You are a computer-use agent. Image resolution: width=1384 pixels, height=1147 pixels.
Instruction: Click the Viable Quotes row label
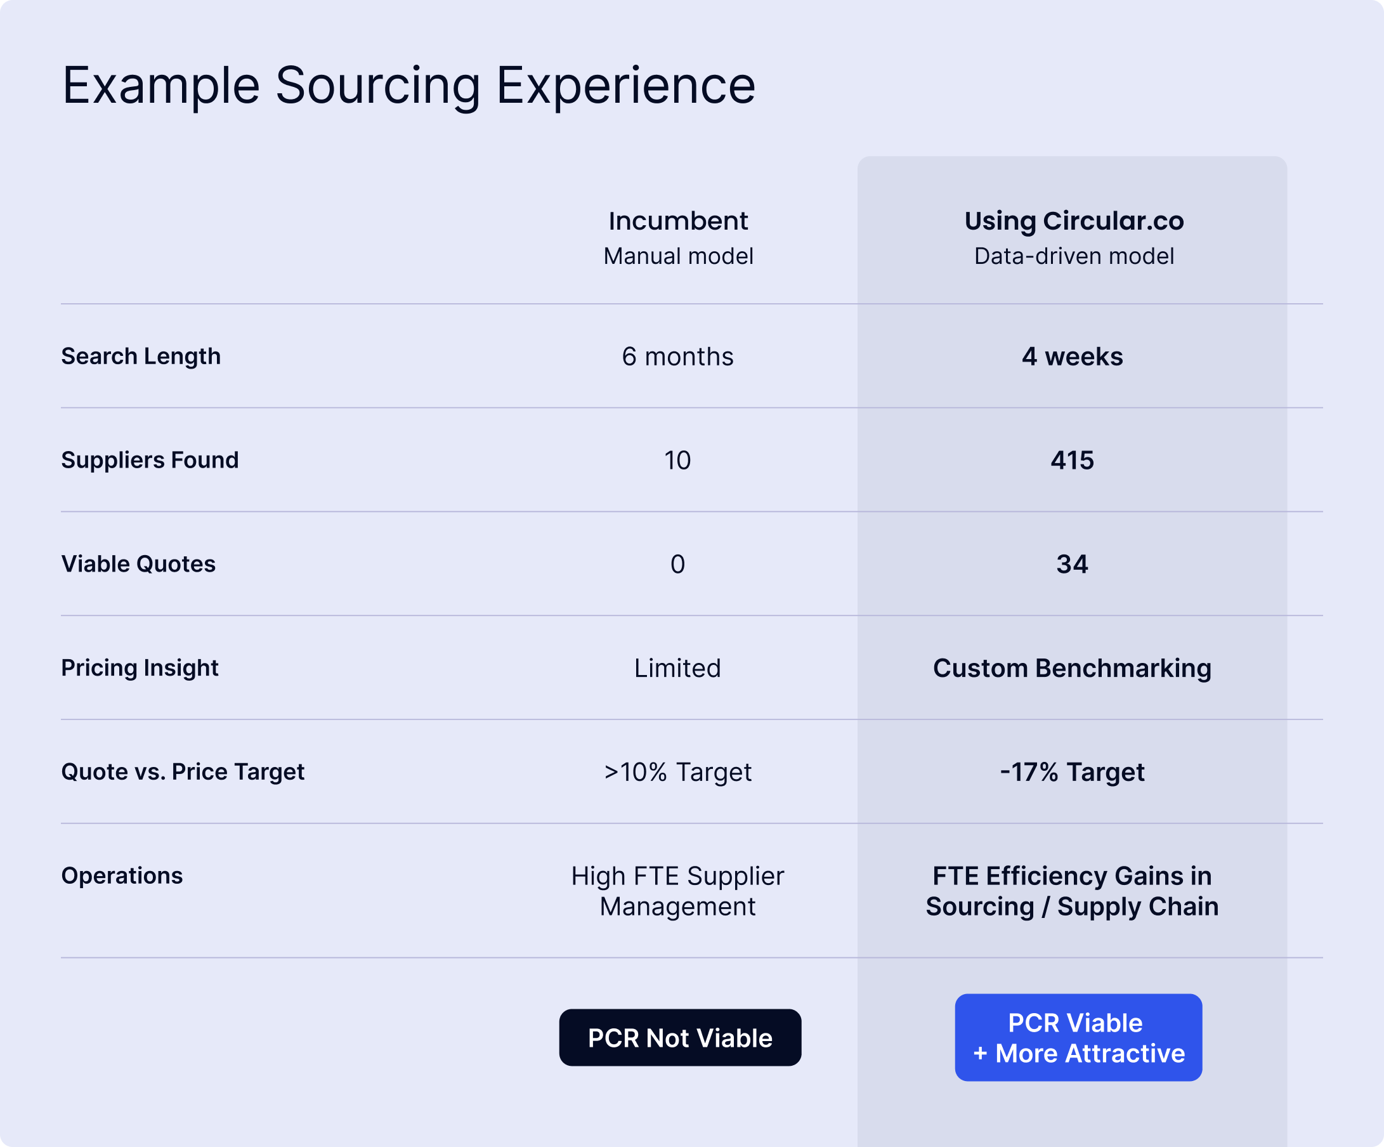(x=138, y=563)
